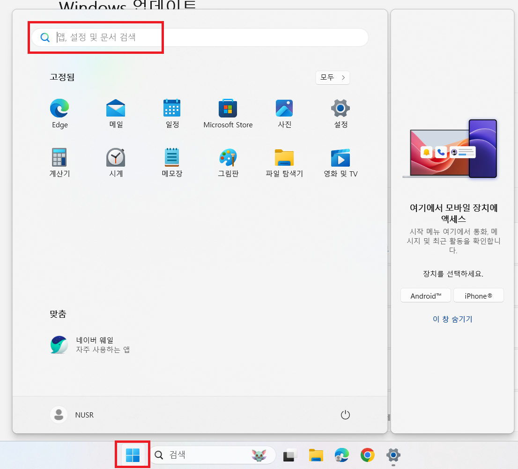Screen dimensions: 518x469
Task: Open Task View on the taskbar
Action: (x=290, y=455)
